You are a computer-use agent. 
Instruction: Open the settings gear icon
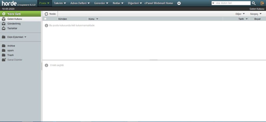[179, 3]
